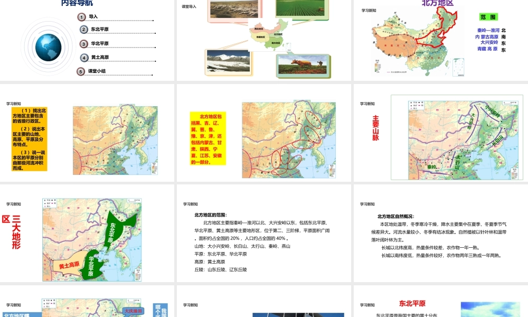Select the 导入 navigation entry
Screen dimensions: 528x317
(93, 16)
